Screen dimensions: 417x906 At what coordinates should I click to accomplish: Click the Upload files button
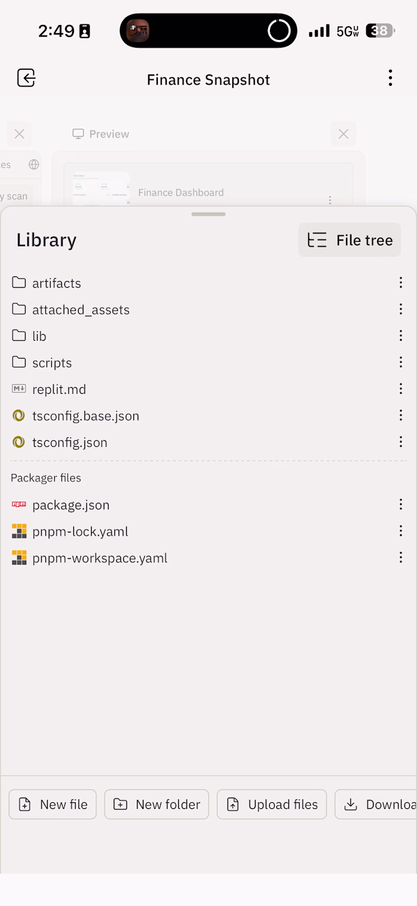(272, 804)
